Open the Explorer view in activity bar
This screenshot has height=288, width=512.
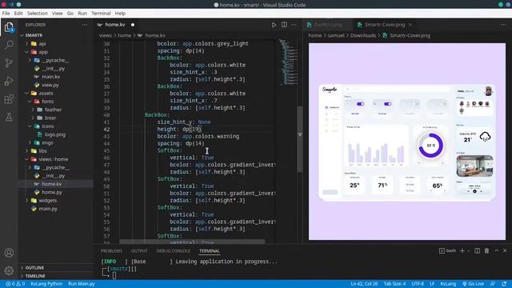point(9,27)
